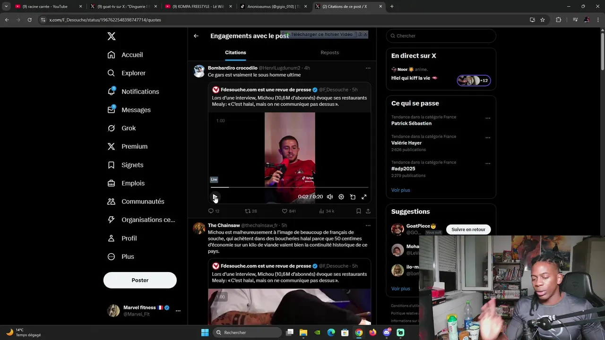Bookmark the Bombardiro crocodilo post
605x340 pixels.
coord(359,211)
